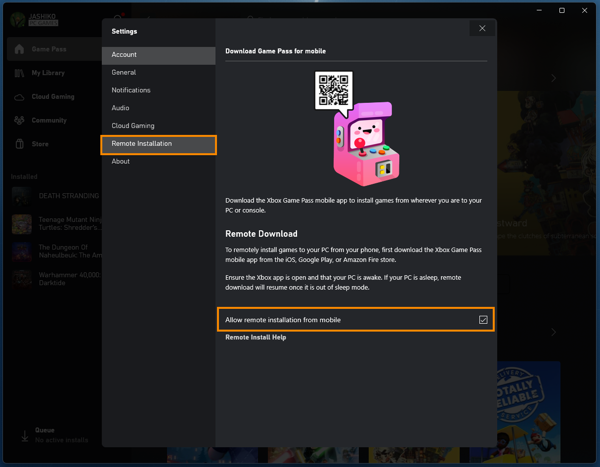The image size is (600, 467).
Task: Toggle the Allow remote installation from mobile checkbox
Action: [x=483, y=320]
